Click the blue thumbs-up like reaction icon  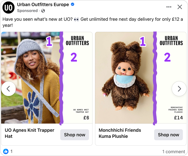(x=6, y=151)
